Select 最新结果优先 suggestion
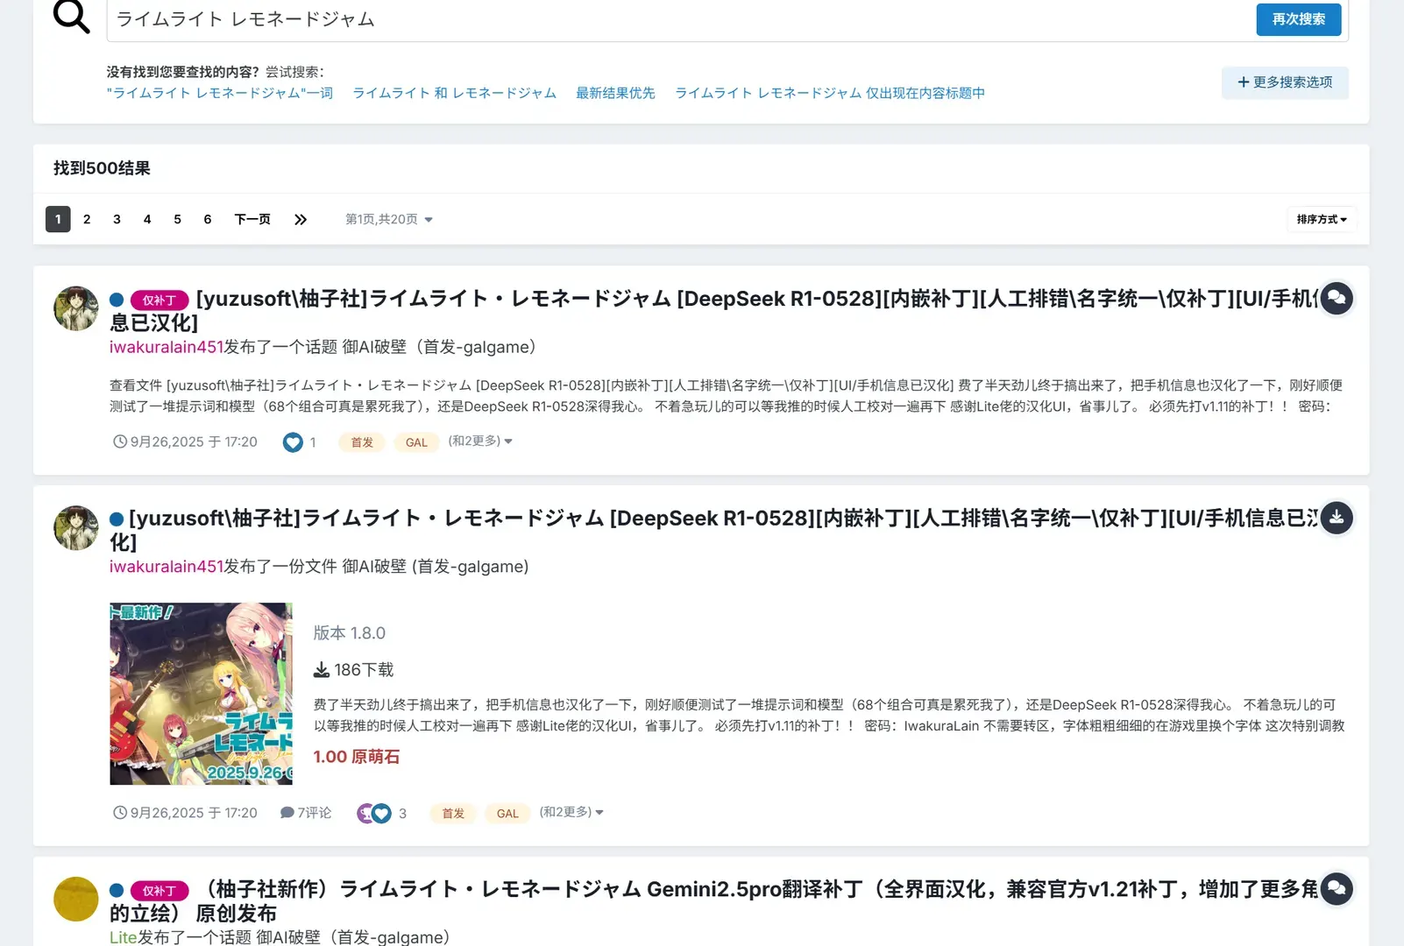 click(x=615, y=93)
